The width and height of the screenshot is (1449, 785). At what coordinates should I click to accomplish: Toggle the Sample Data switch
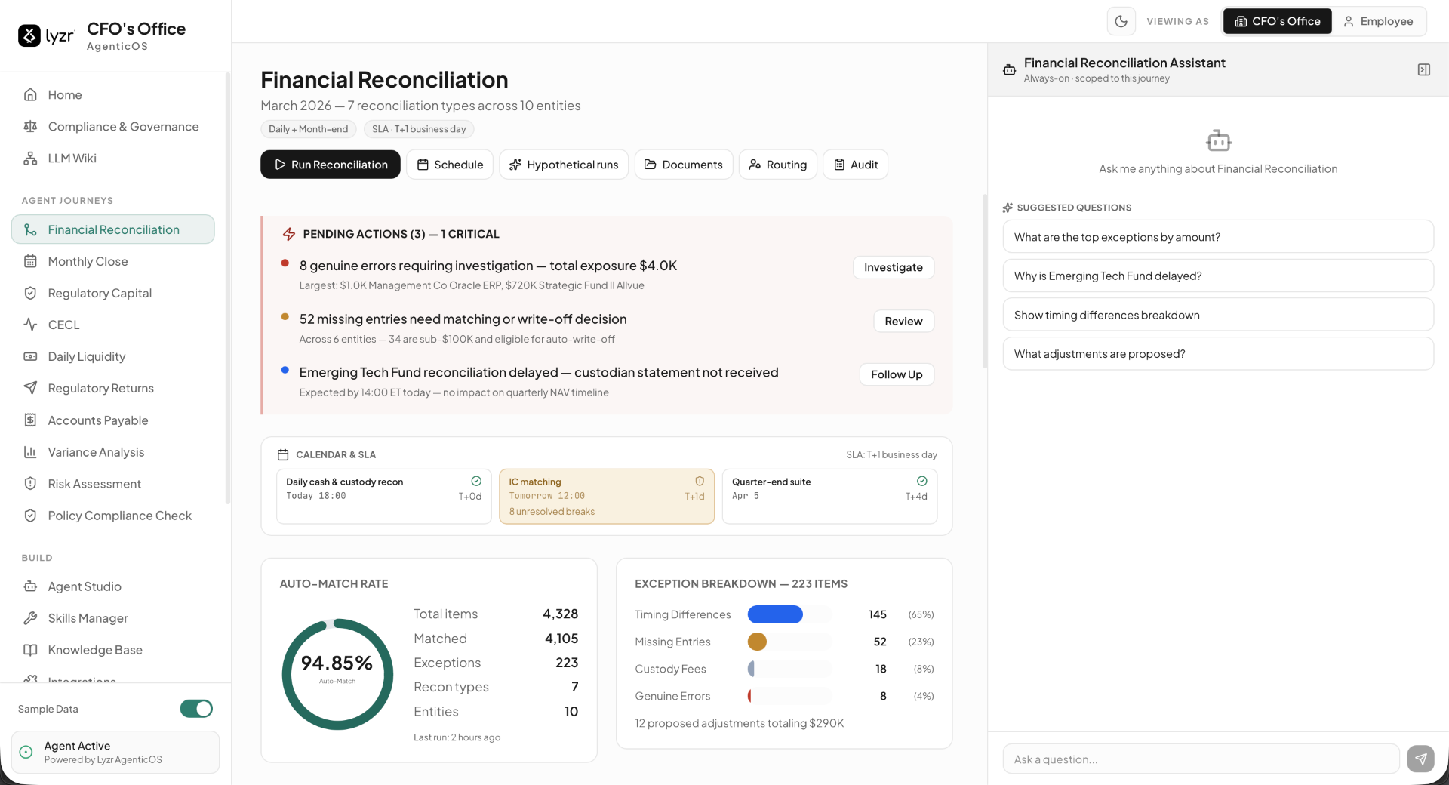(196, 709)
